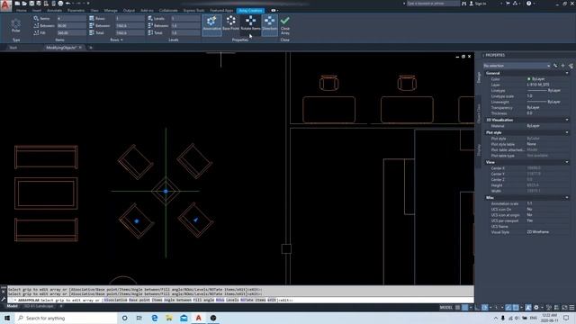
Task: Click the Color ByLayer swatch value
Action: [x=536, y=79]
